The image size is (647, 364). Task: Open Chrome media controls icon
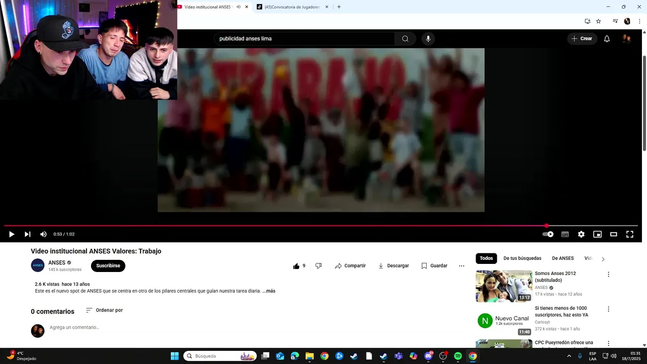tap(615, 21)
